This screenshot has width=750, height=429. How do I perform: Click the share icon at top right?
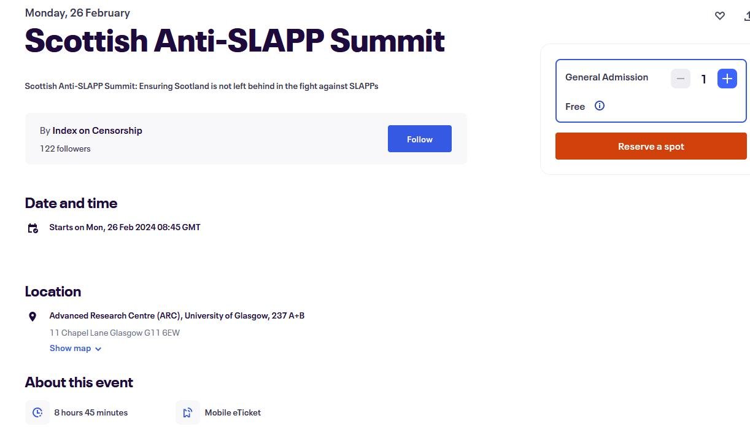(746, 16)
